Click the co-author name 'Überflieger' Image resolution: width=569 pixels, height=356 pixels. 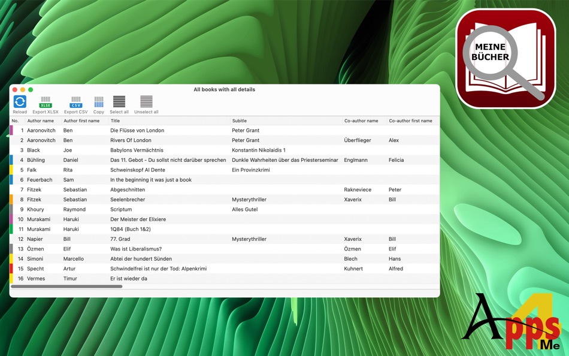click(x=358, y=140)
